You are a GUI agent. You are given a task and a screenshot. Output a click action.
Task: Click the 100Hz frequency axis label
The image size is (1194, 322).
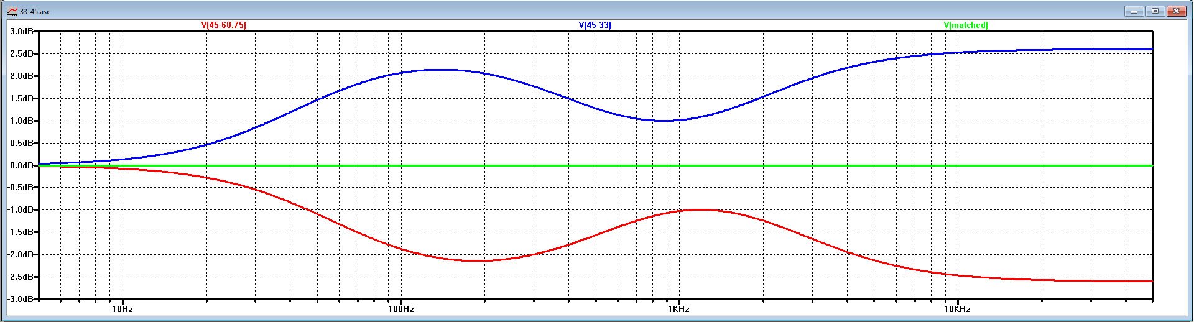point(401,309)
